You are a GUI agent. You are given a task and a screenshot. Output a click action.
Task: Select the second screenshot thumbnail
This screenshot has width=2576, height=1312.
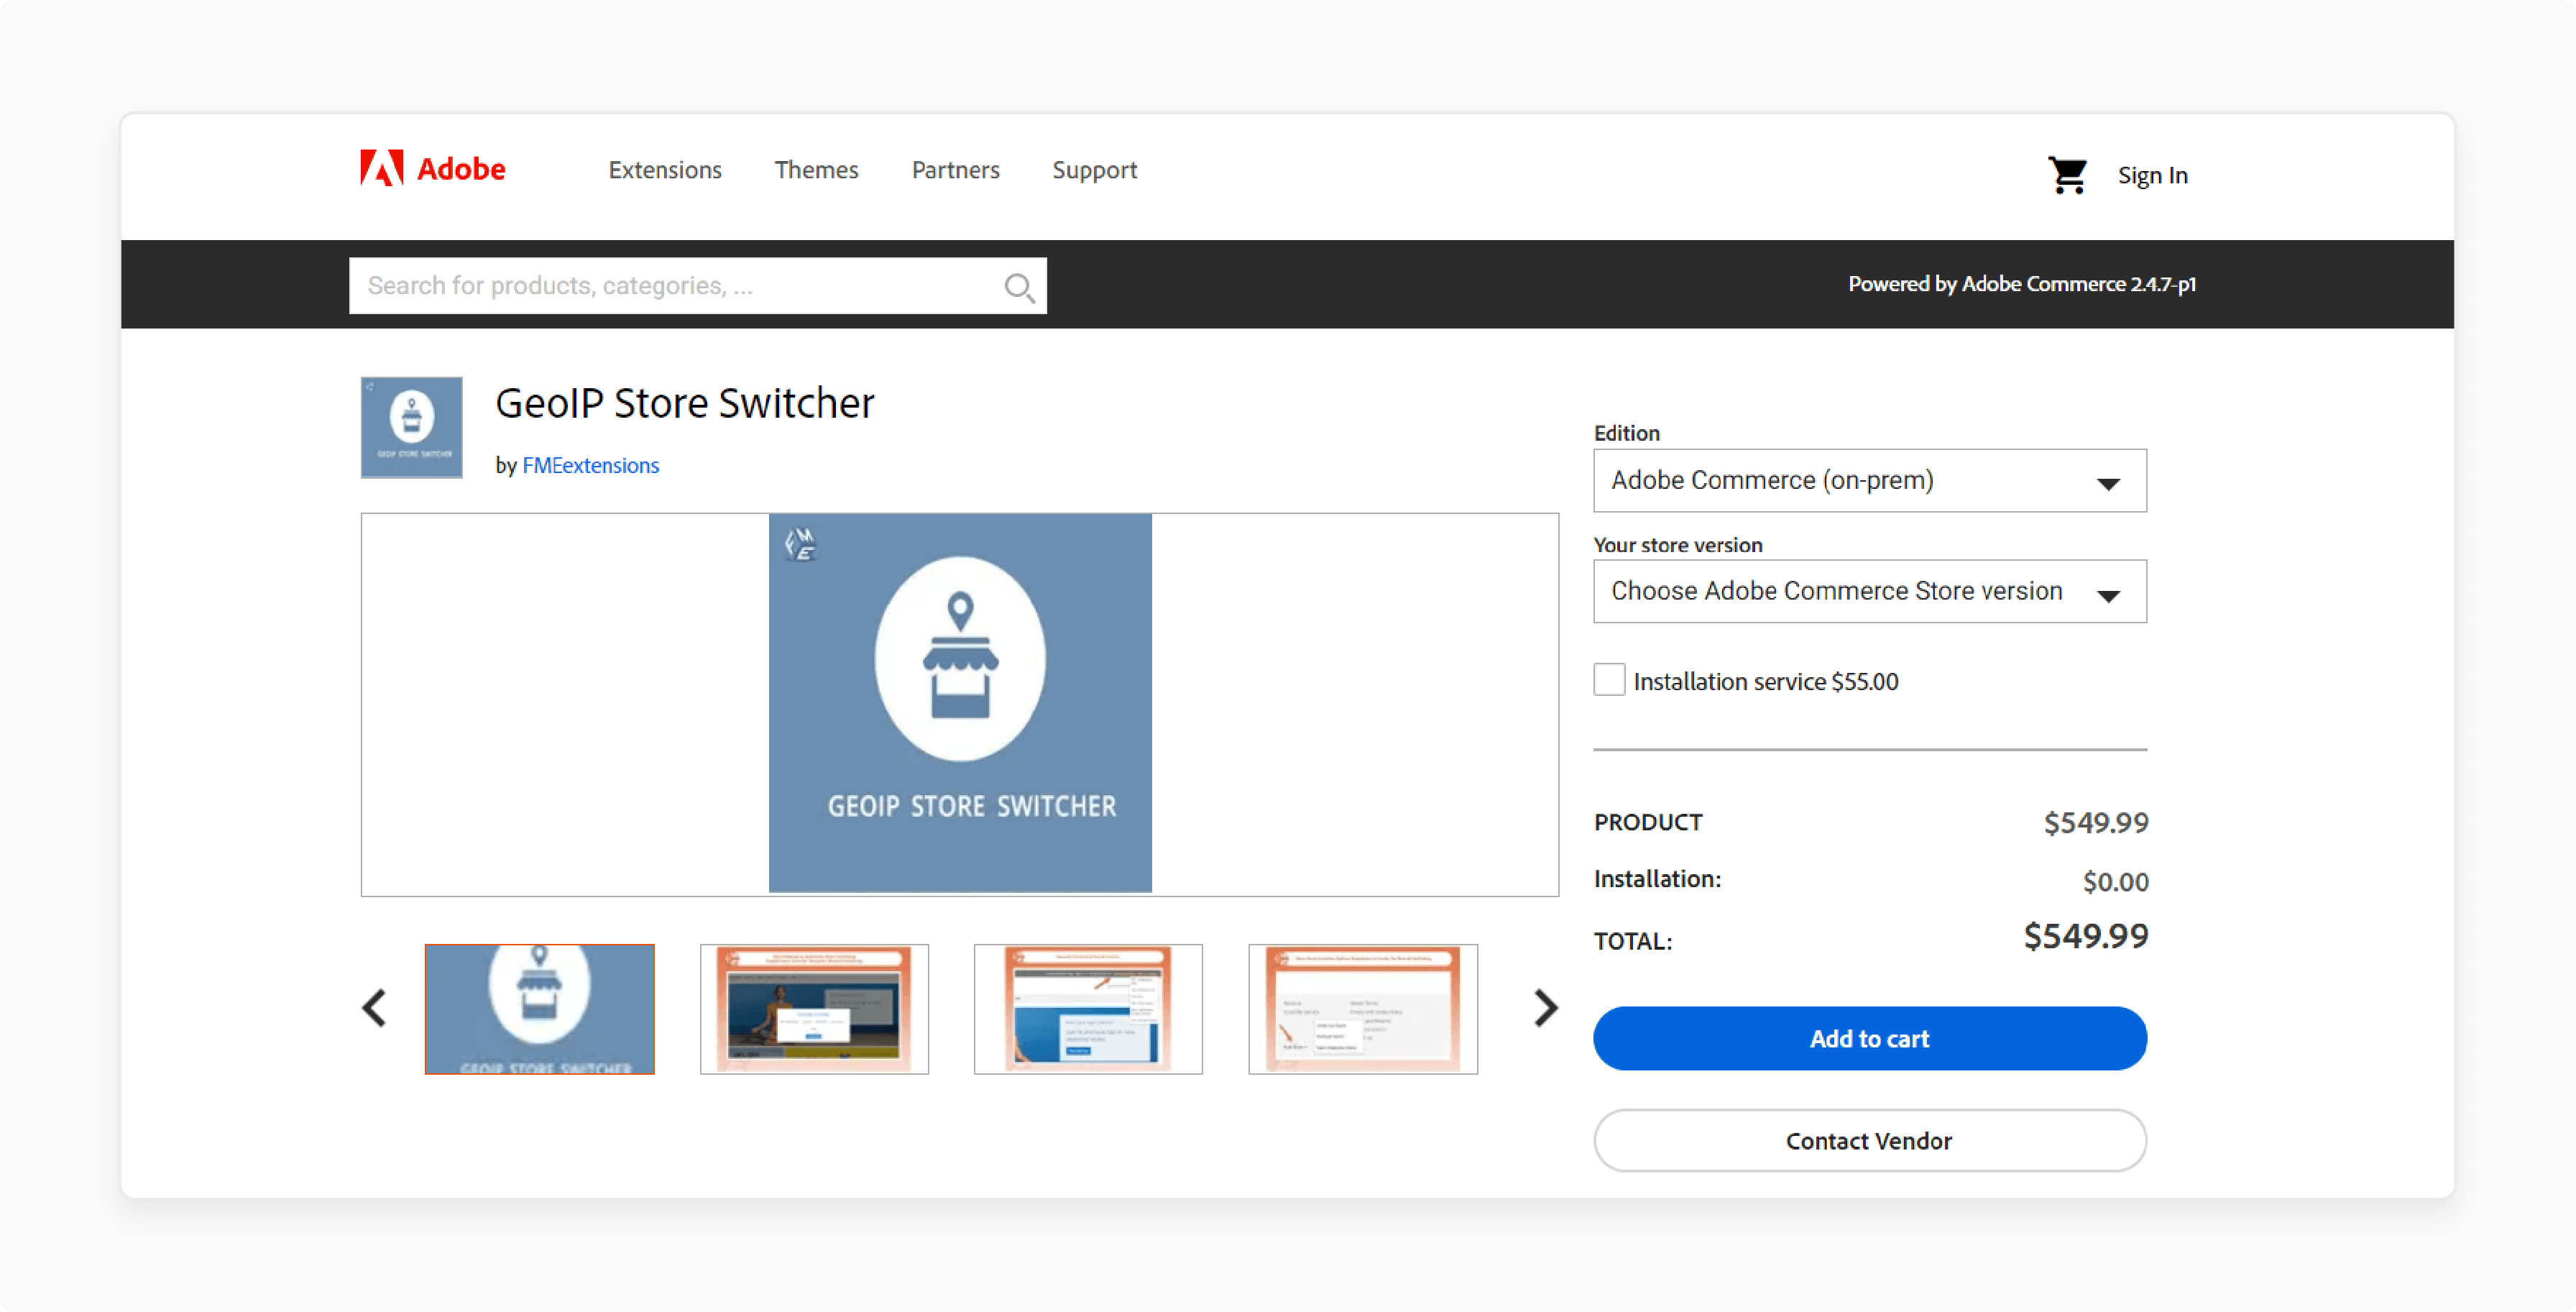click(814, 1009)
